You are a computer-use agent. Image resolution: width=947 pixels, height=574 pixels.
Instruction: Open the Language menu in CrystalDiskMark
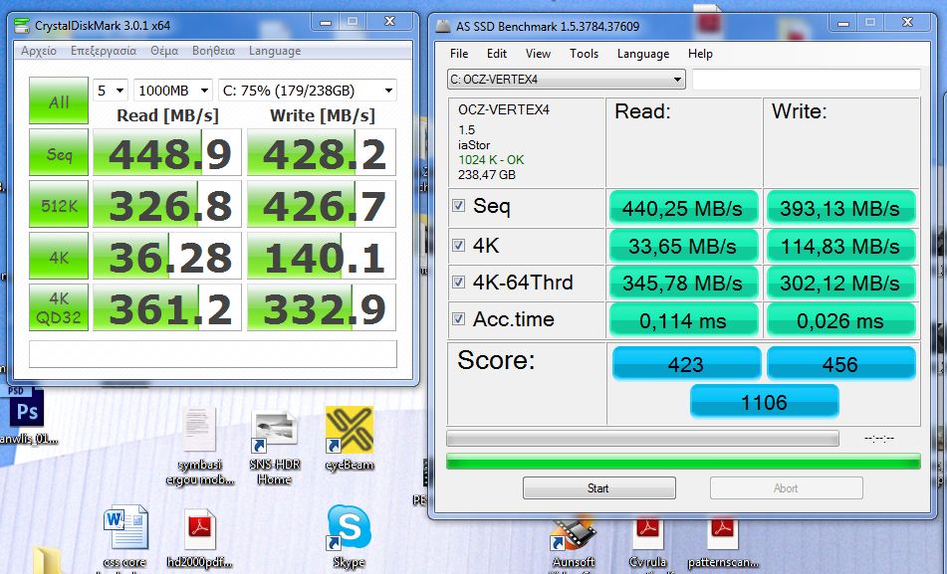pos(275,51)
